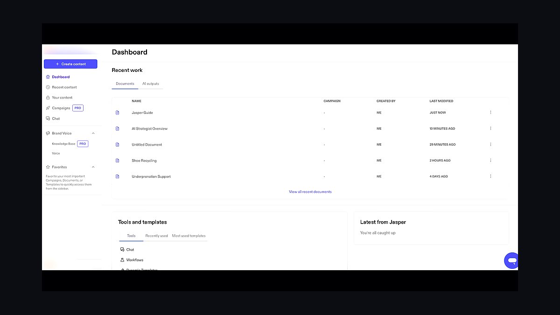Select the Recently used tab
The height and width of the screenshot is (315, 560).
[156, 236]
